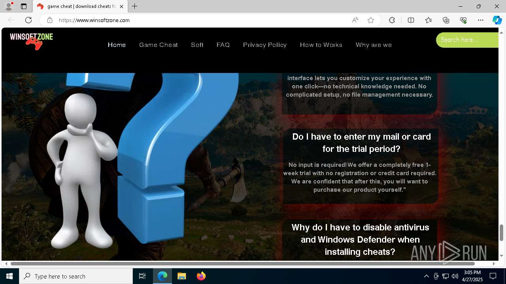Click the horizontal scrollbar thumb

(243, 263)
